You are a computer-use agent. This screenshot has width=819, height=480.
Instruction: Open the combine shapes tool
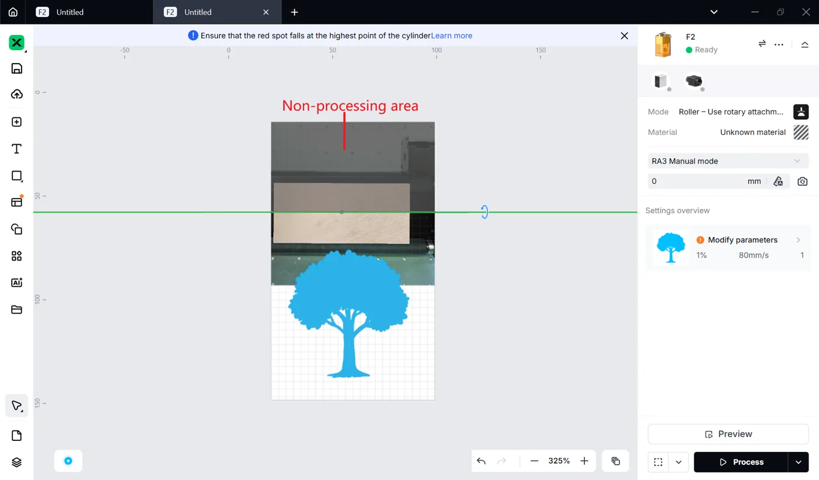[17, 229]
